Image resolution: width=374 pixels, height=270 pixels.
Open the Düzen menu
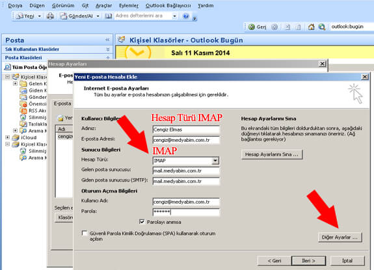[x=37, y=5]
